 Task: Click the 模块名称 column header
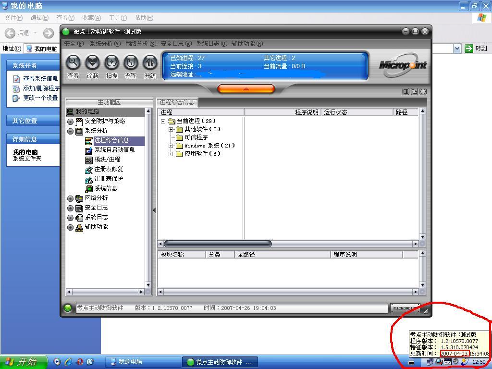tap(182, 255)
